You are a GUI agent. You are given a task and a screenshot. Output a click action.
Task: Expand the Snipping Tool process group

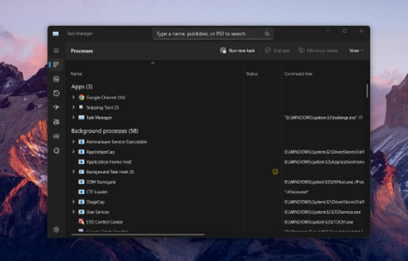pyautogui.click(x=73, y=107)
